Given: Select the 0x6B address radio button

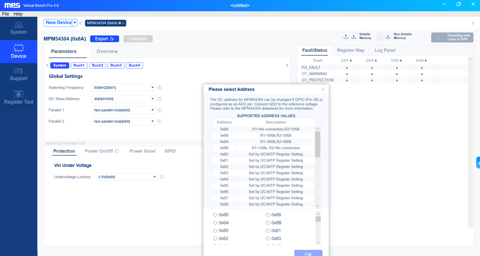Looking at the screenshot, I should (x=267, y=223).
